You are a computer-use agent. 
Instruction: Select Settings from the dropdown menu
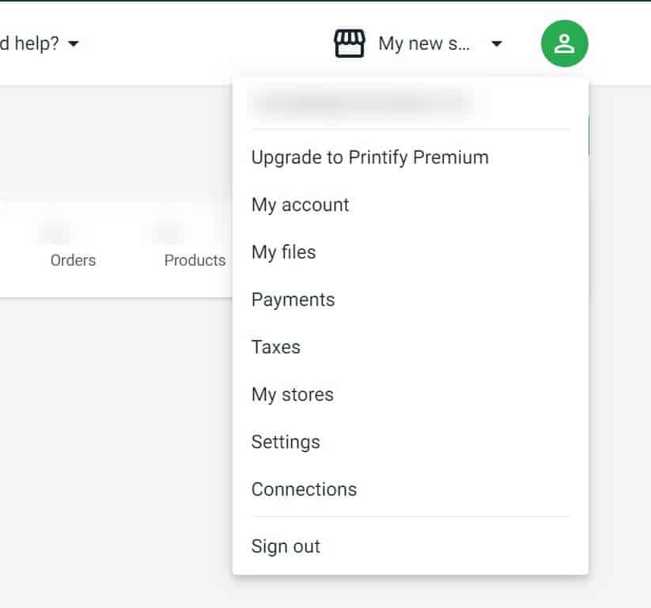pyautogui.click(x=286, y=442)
